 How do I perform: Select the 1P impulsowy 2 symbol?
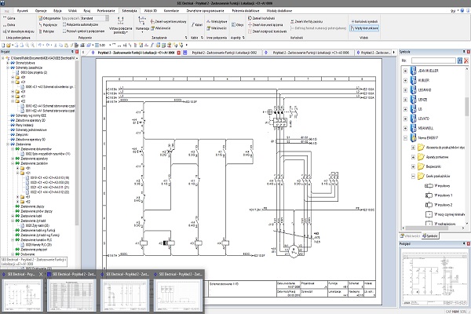click(x=439, y=205)
